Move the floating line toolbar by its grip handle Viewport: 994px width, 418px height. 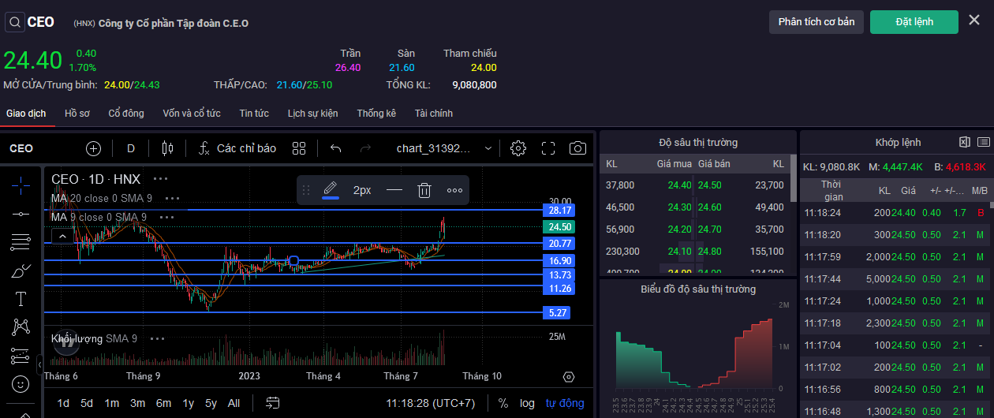pyautogui.click(x=306, y=190)
